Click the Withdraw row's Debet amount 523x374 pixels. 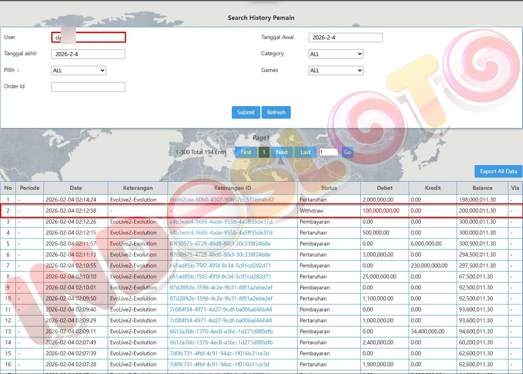[381, 211]
